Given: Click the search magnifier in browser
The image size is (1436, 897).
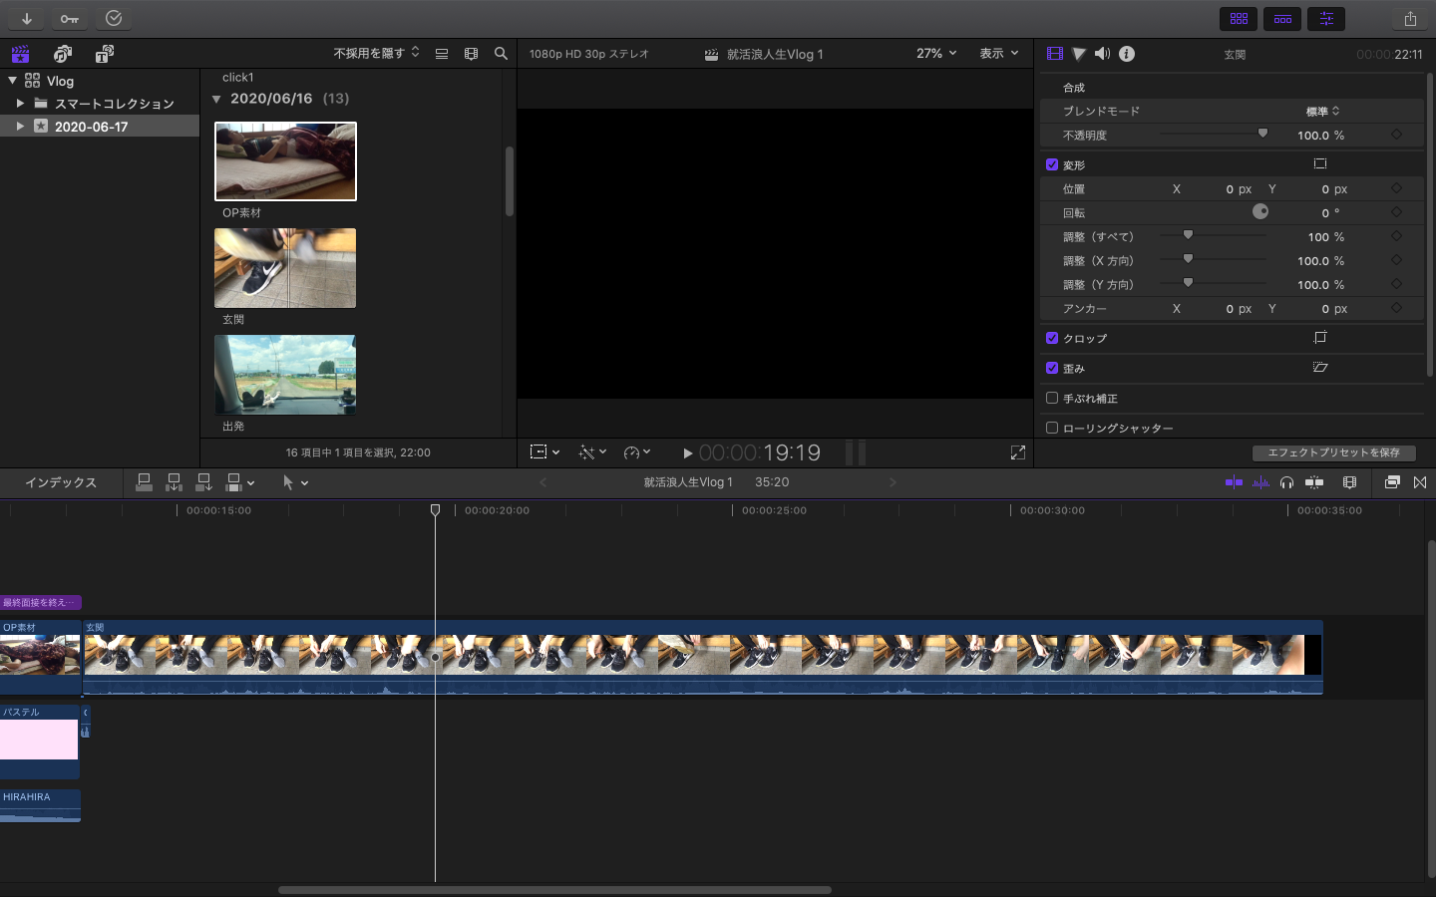Looking at the screenshot, I should (501, 54).
